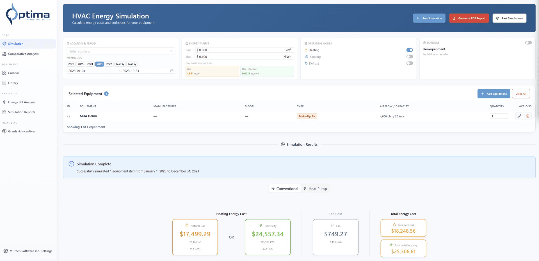The image size is (539, 261).
Task: Click the Natural Gas flame icon
Action: (x=187, y=226)
